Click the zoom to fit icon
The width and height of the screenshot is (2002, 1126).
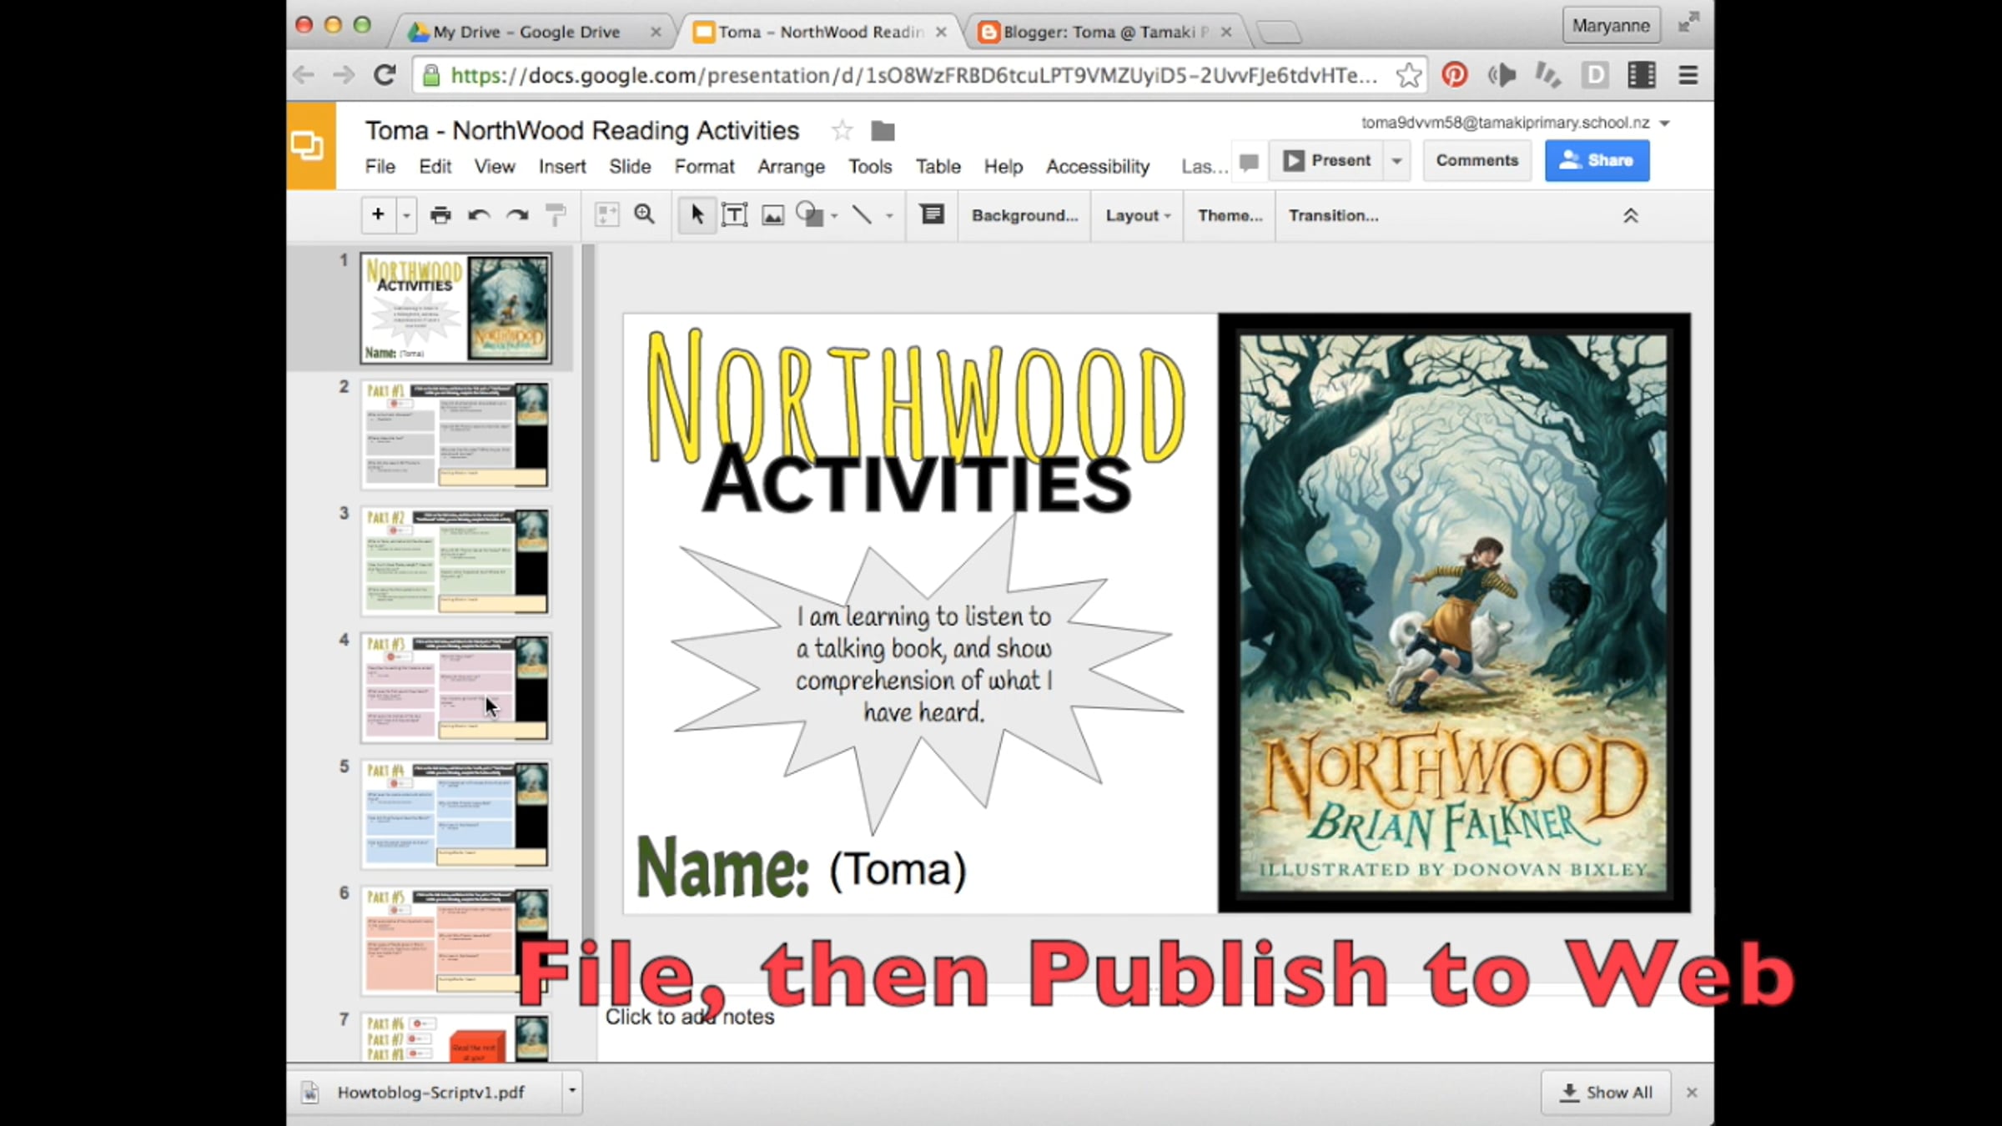(x=606, y=215)
